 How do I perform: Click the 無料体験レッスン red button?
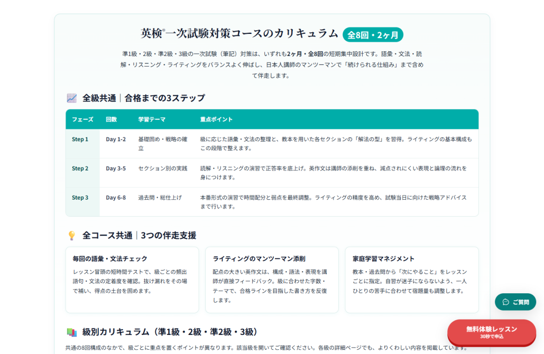point(492,332)
